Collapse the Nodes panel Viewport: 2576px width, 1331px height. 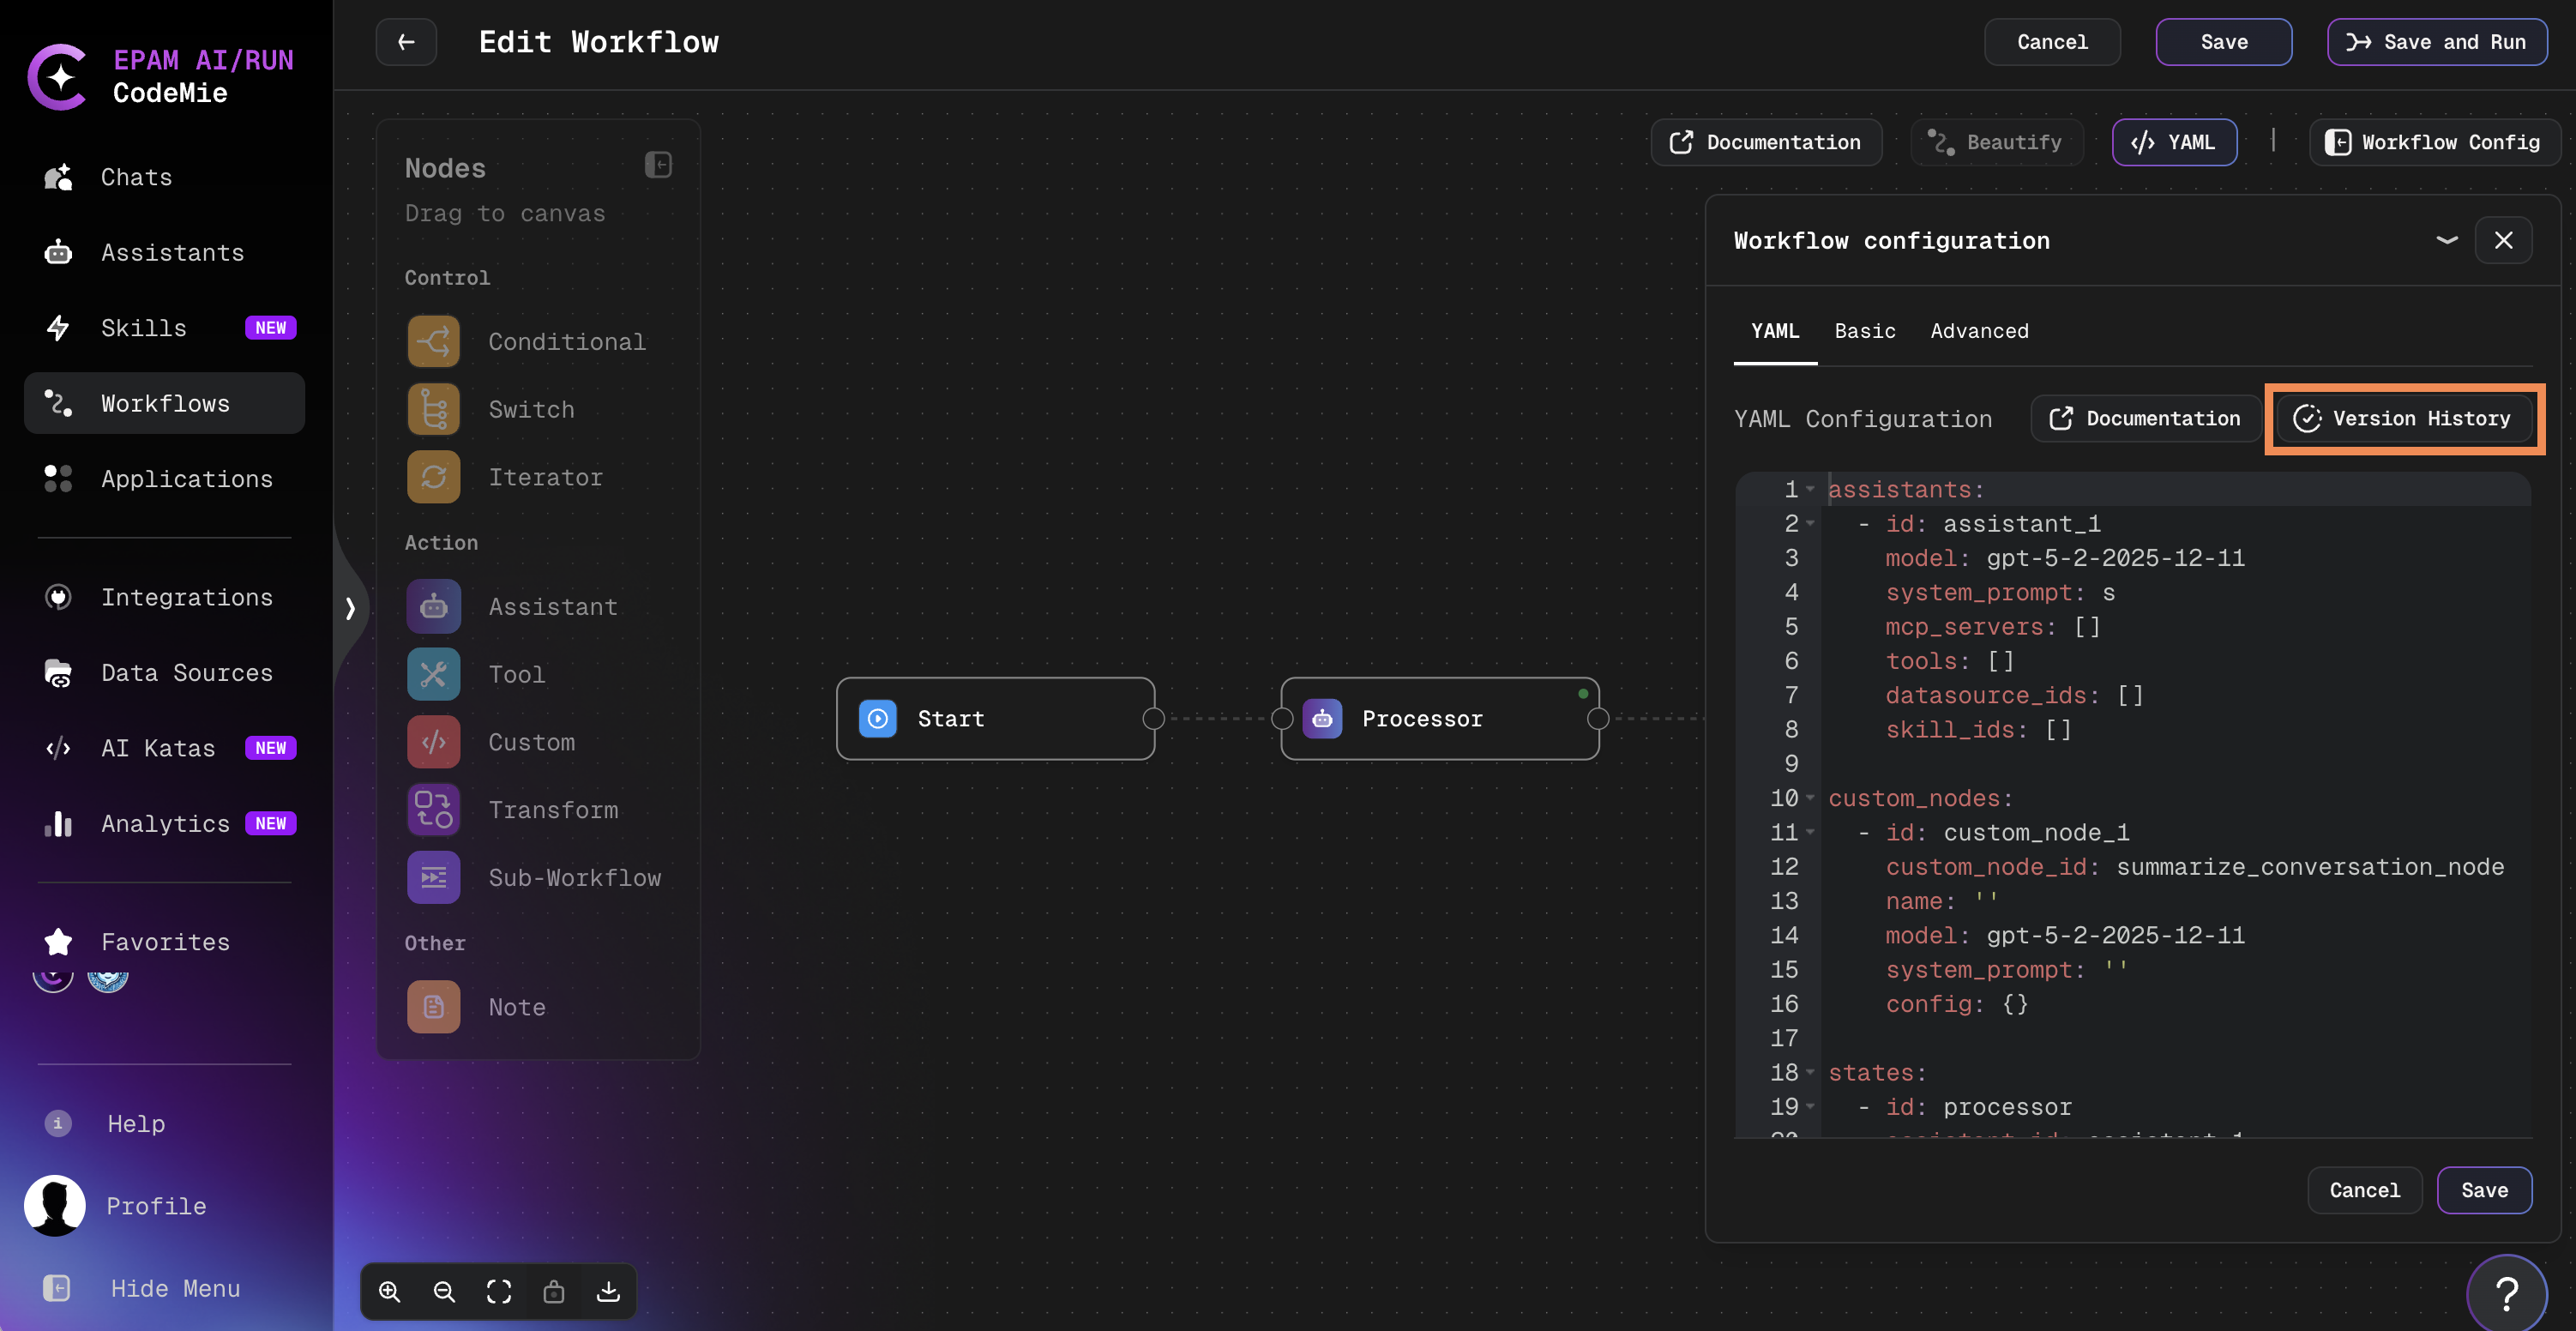pyautogui.click(x=658, y=165)
